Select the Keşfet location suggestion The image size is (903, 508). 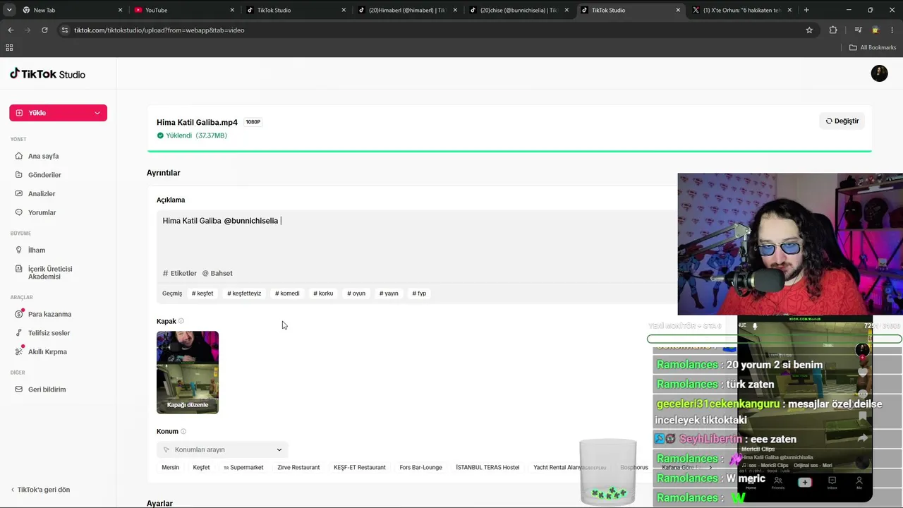click(201, 468)
